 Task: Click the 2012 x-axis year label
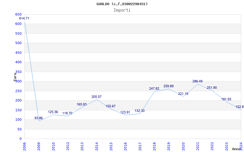[68, 146]
